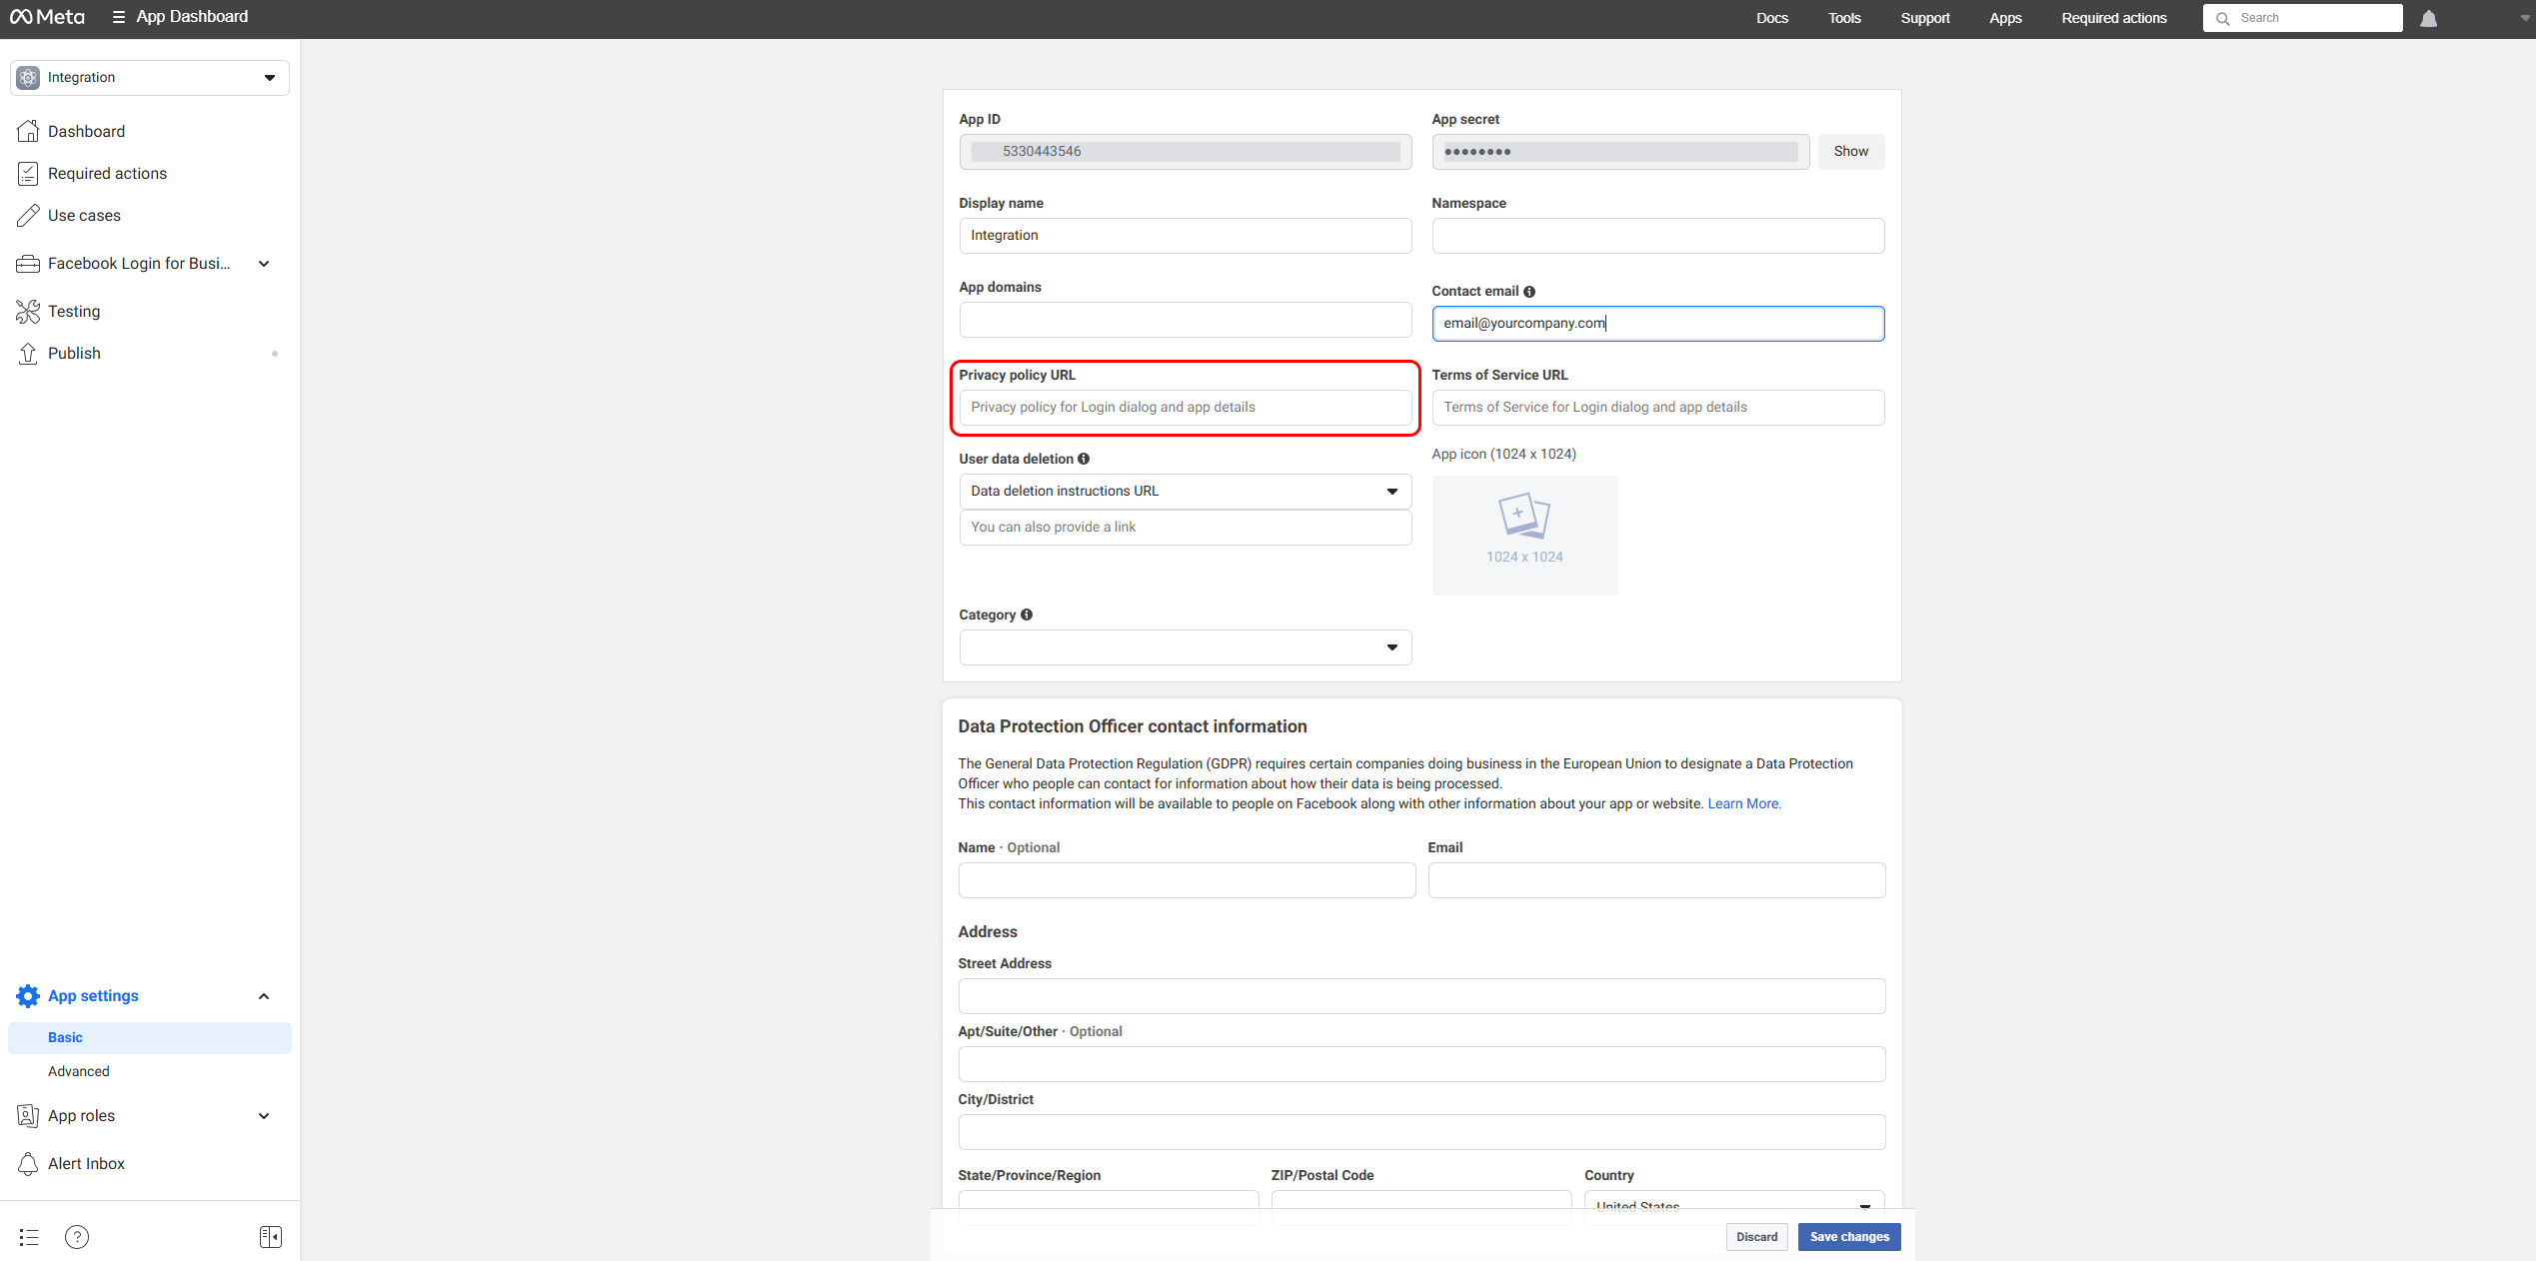Click the Apt/Suite/Other field
Screen dimensions: 2536x1261
(1421, 1063)
